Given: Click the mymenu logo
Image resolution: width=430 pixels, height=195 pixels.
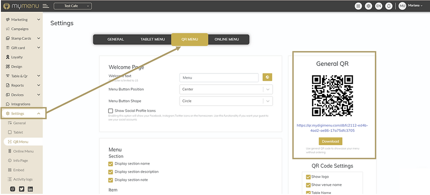Looking at the screenshot, I should [x=21, y=6].
